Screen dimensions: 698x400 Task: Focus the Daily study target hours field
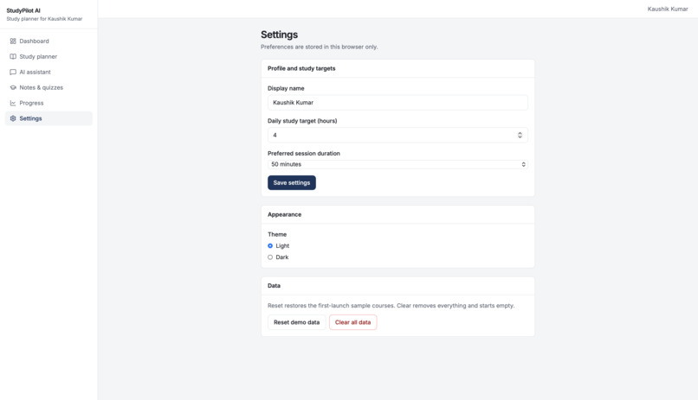click(397, 135)
